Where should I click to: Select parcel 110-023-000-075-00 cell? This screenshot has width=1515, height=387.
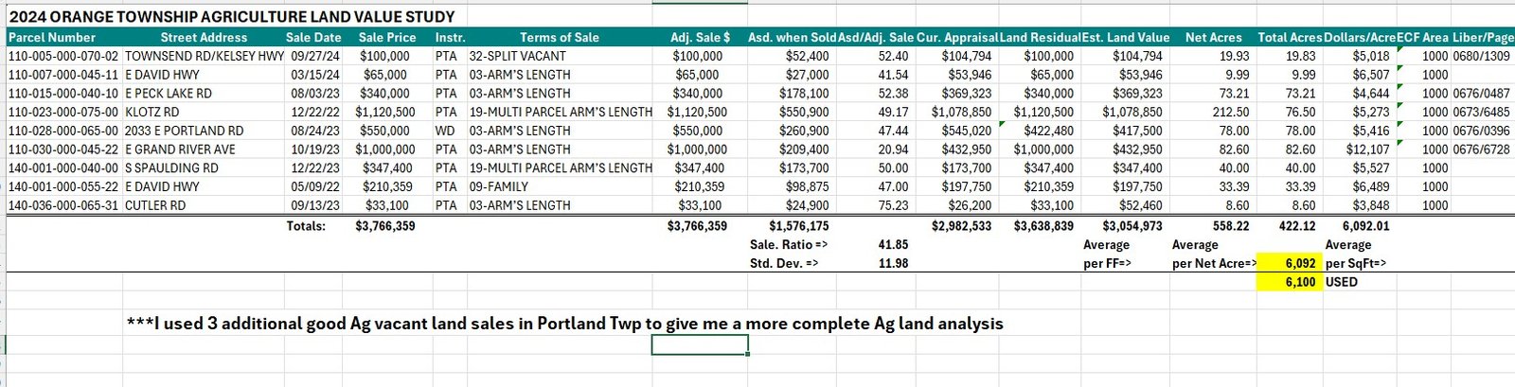[x=63, y=112]
